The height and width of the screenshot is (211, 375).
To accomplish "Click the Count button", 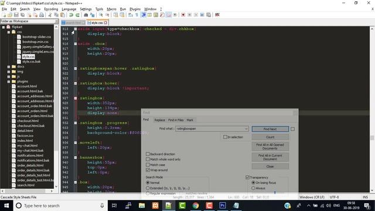I will (270, 137).
